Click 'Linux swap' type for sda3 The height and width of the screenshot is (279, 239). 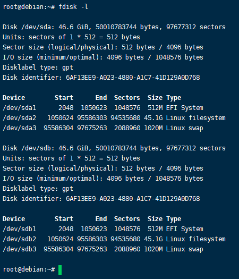pyautogui.click(x=185, y=128)
